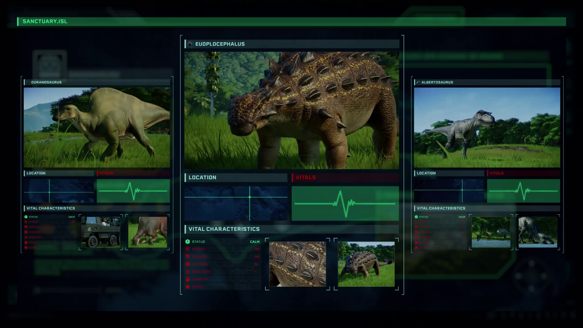
Task: Click the Albertosaurus heartbeat vitals graph
Action: point(523,191)
